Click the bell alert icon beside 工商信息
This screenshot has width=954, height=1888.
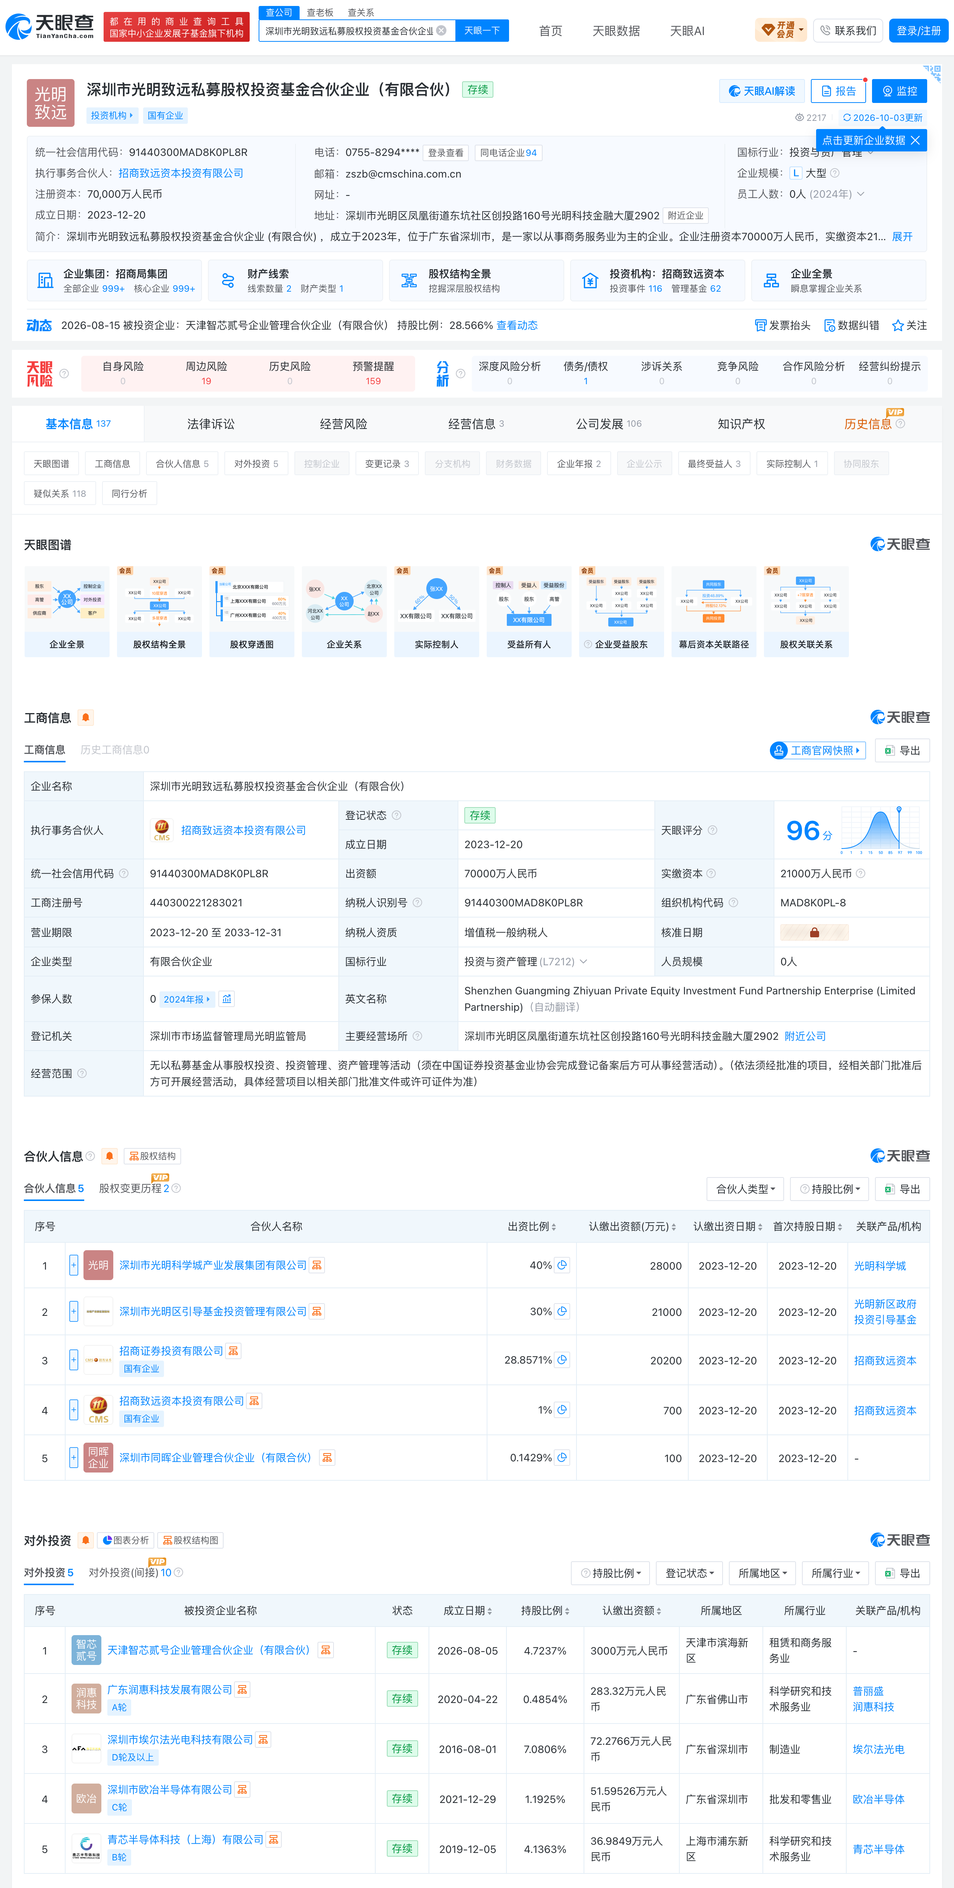pyautogui.click(x=86, y=718)
